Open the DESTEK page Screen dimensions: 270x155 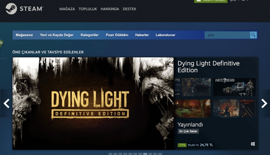[129, 9]
